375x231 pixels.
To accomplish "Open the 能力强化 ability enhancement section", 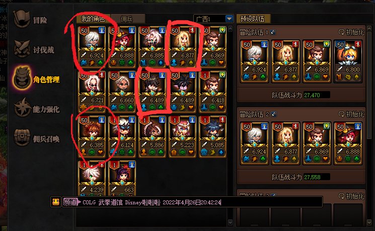I will pyautogui.click(x=36, y=109).
